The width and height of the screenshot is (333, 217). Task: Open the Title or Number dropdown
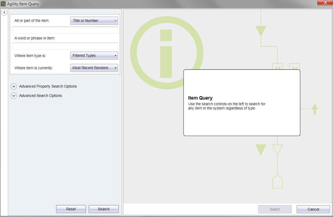click(x=94, y=21)
